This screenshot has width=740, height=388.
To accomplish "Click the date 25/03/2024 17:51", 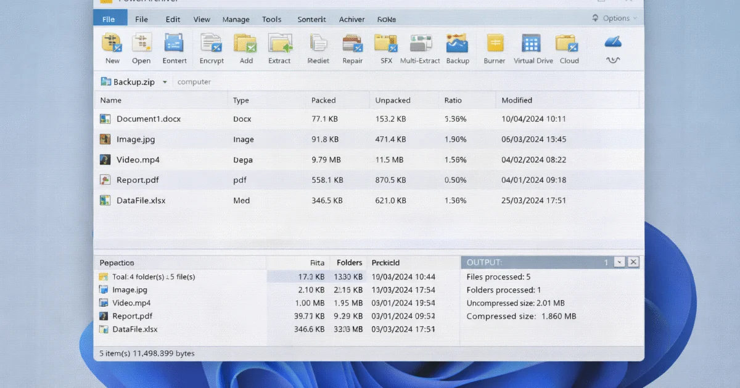I will pyautogui.click(x=533, y=200).
